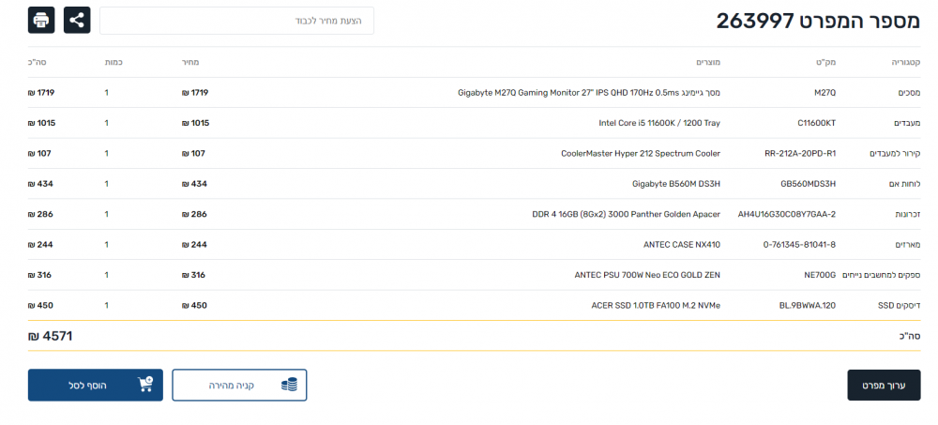Click the shopping cart icon in add-to-cart button
This screenshot has width=938, height=425.
click(x=145, y=385)
